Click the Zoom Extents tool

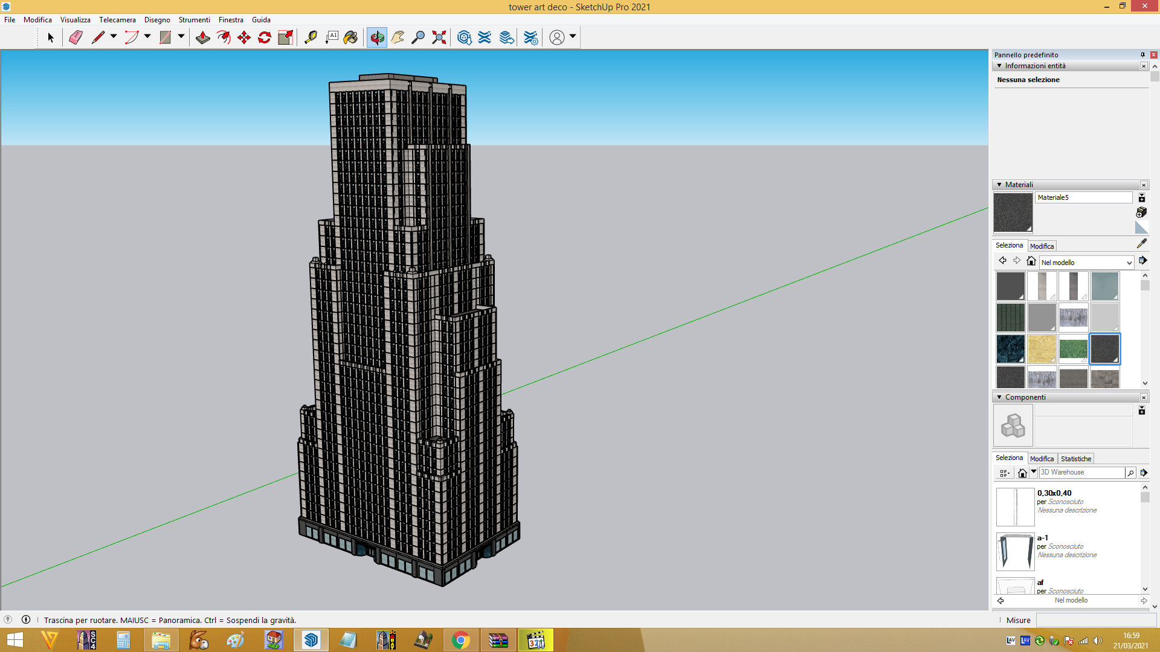439,37
